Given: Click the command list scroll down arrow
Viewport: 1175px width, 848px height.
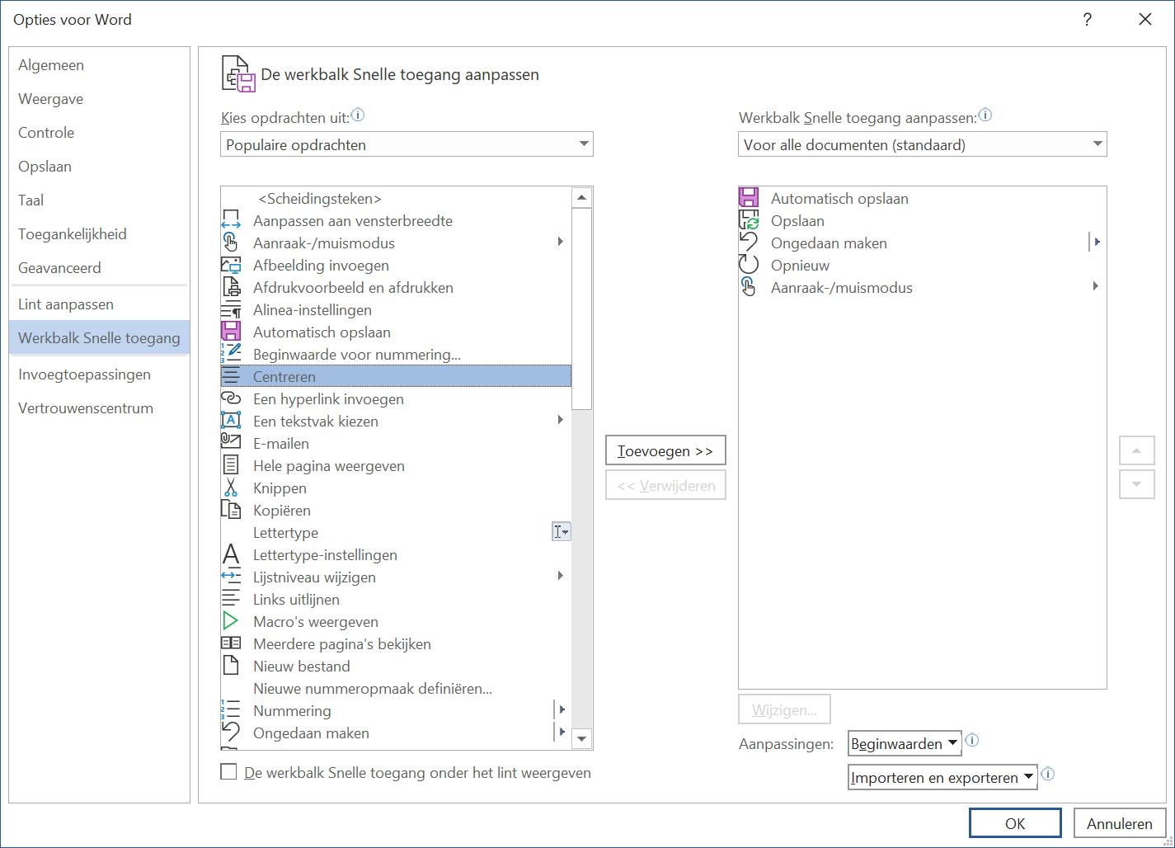Looking at the screenshot, I should pos(581,739).
